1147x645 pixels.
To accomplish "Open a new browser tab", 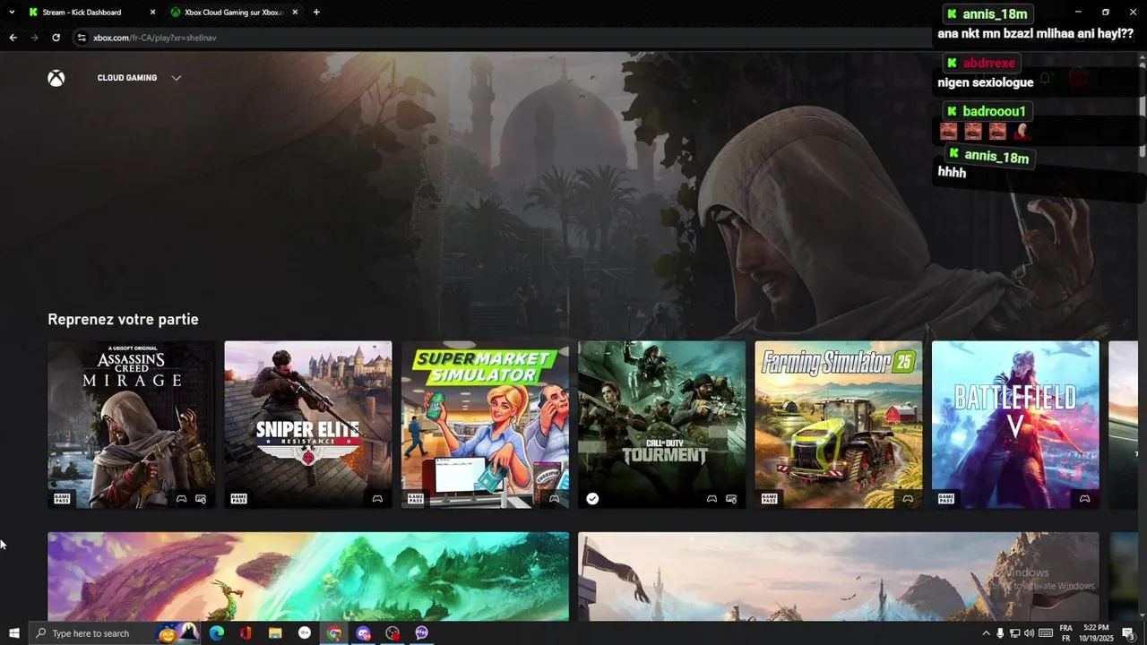I will (x=316, y=13).
